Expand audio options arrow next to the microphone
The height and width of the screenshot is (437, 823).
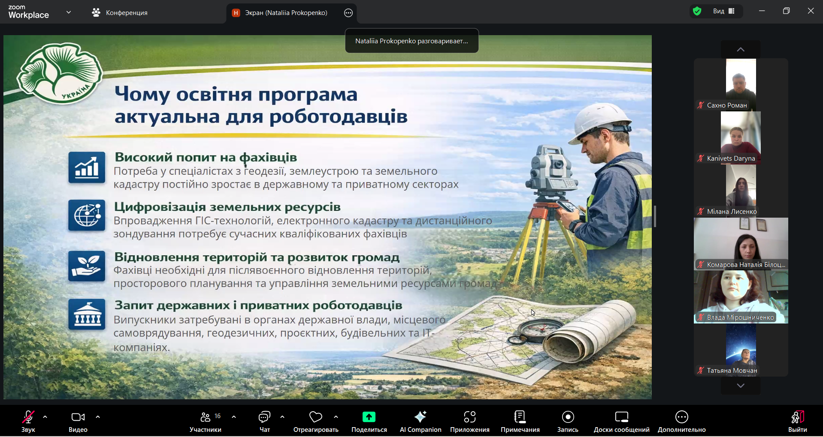click(45, 417)
